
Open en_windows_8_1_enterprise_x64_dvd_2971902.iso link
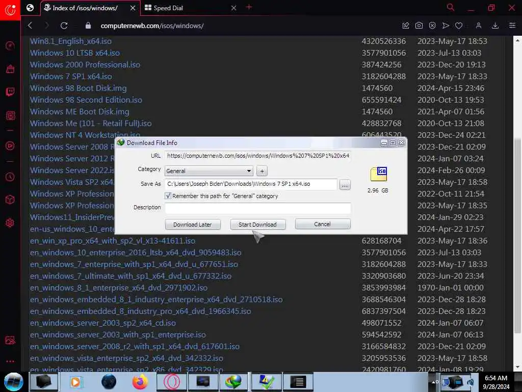point(119,288)
